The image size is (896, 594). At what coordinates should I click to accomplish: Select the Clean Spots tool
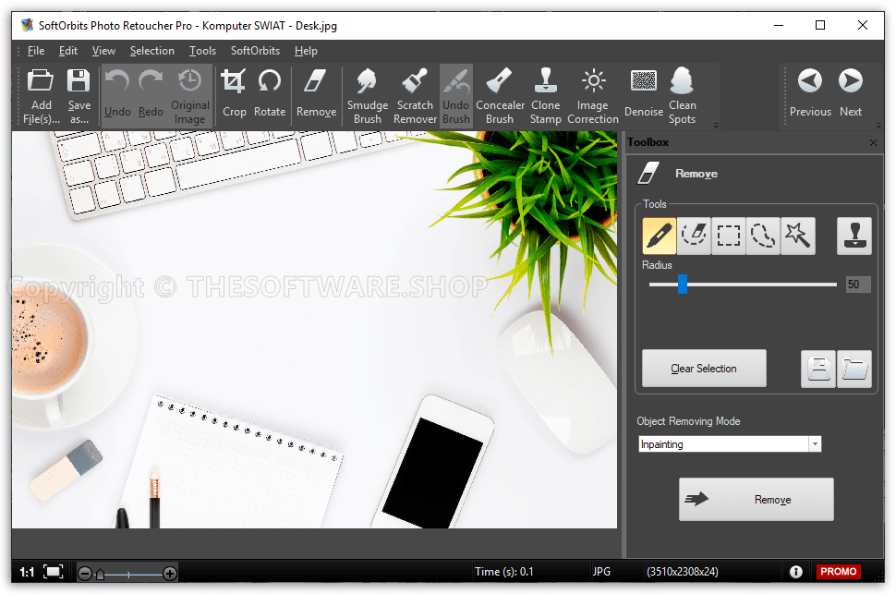point(683,95)
